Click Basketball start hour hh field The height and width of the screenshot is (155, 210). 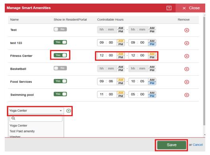pos(102,69)
